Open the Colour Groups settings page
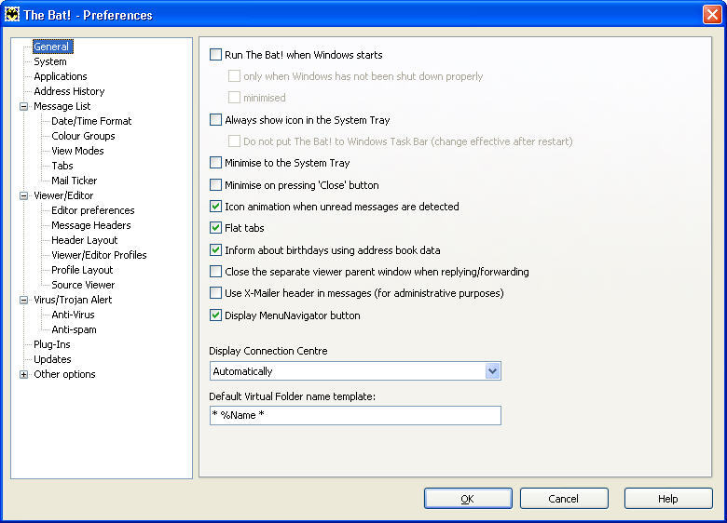Viewport: 727px width, 523px height. coord(83,136)
